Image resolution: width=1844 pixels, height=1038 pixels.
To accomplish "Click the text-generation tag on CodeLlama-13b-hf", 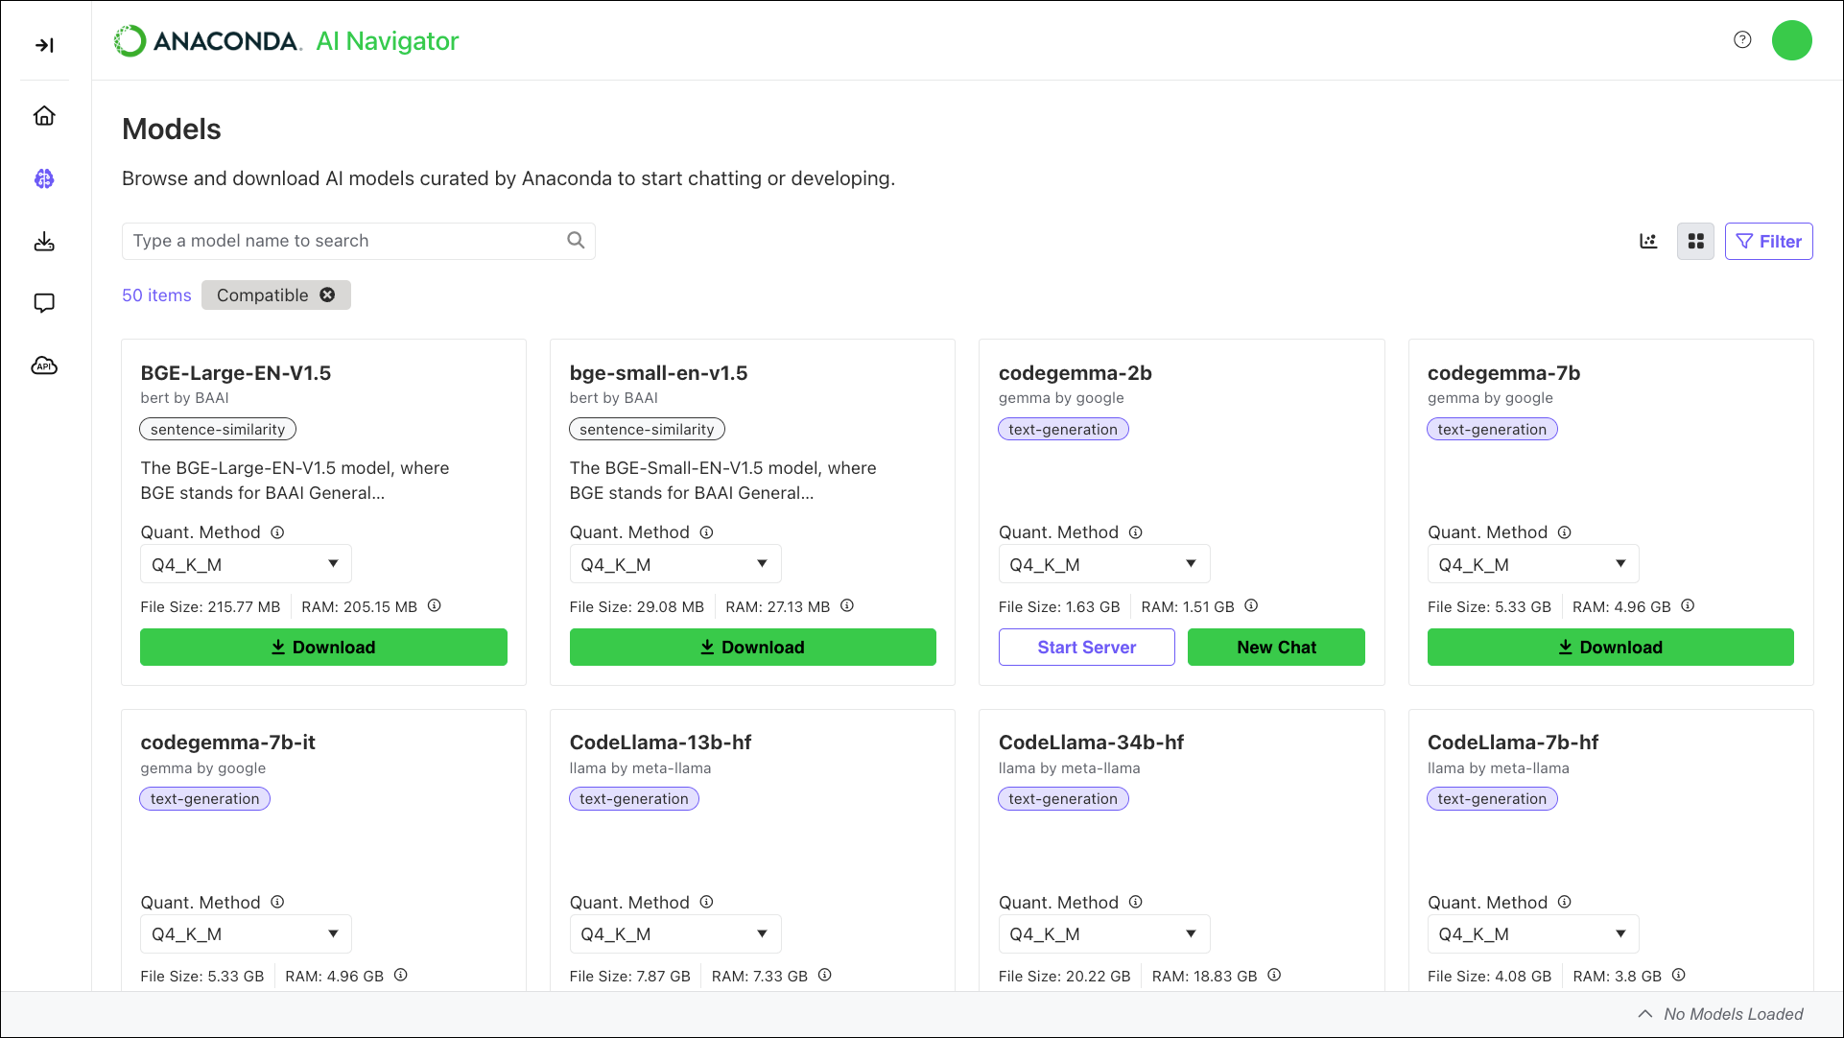I will pyautogui.click(x=634, y=798).
